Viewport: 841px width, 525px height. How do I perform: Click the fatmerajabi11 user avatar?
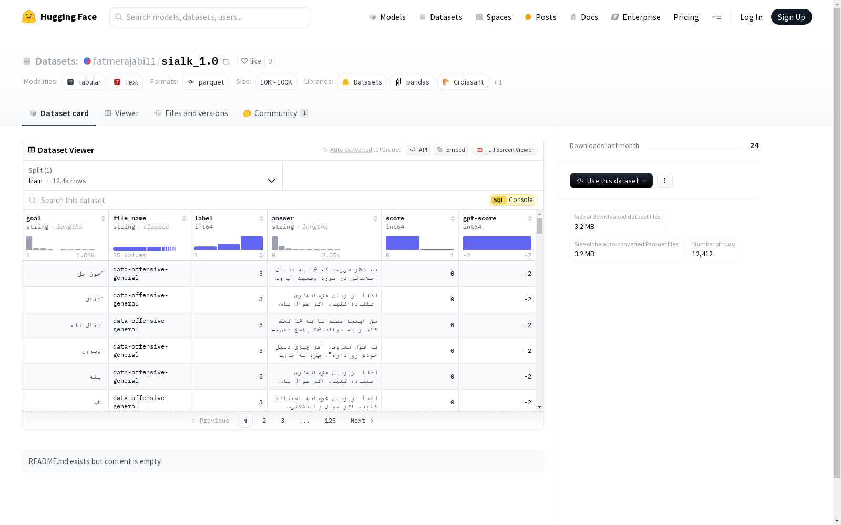87,61
